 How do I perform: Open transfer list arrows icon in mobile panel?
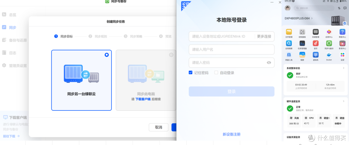339,8
